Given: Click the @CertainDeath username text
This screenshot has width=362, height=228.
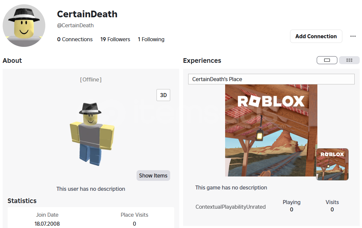Looking at the screenshot, I should click(x=75, y=25).
